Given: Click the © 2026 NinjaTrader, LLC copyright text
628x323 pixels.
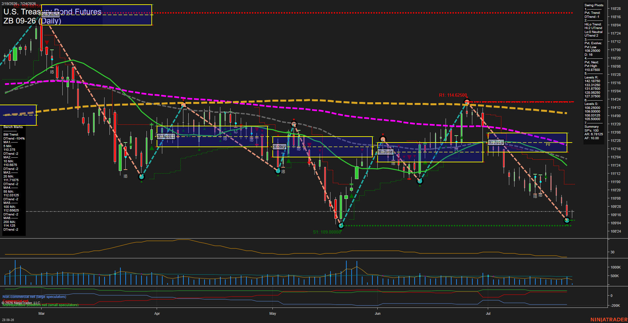Looking at the screenshot, I should click(x=21, y=303).
